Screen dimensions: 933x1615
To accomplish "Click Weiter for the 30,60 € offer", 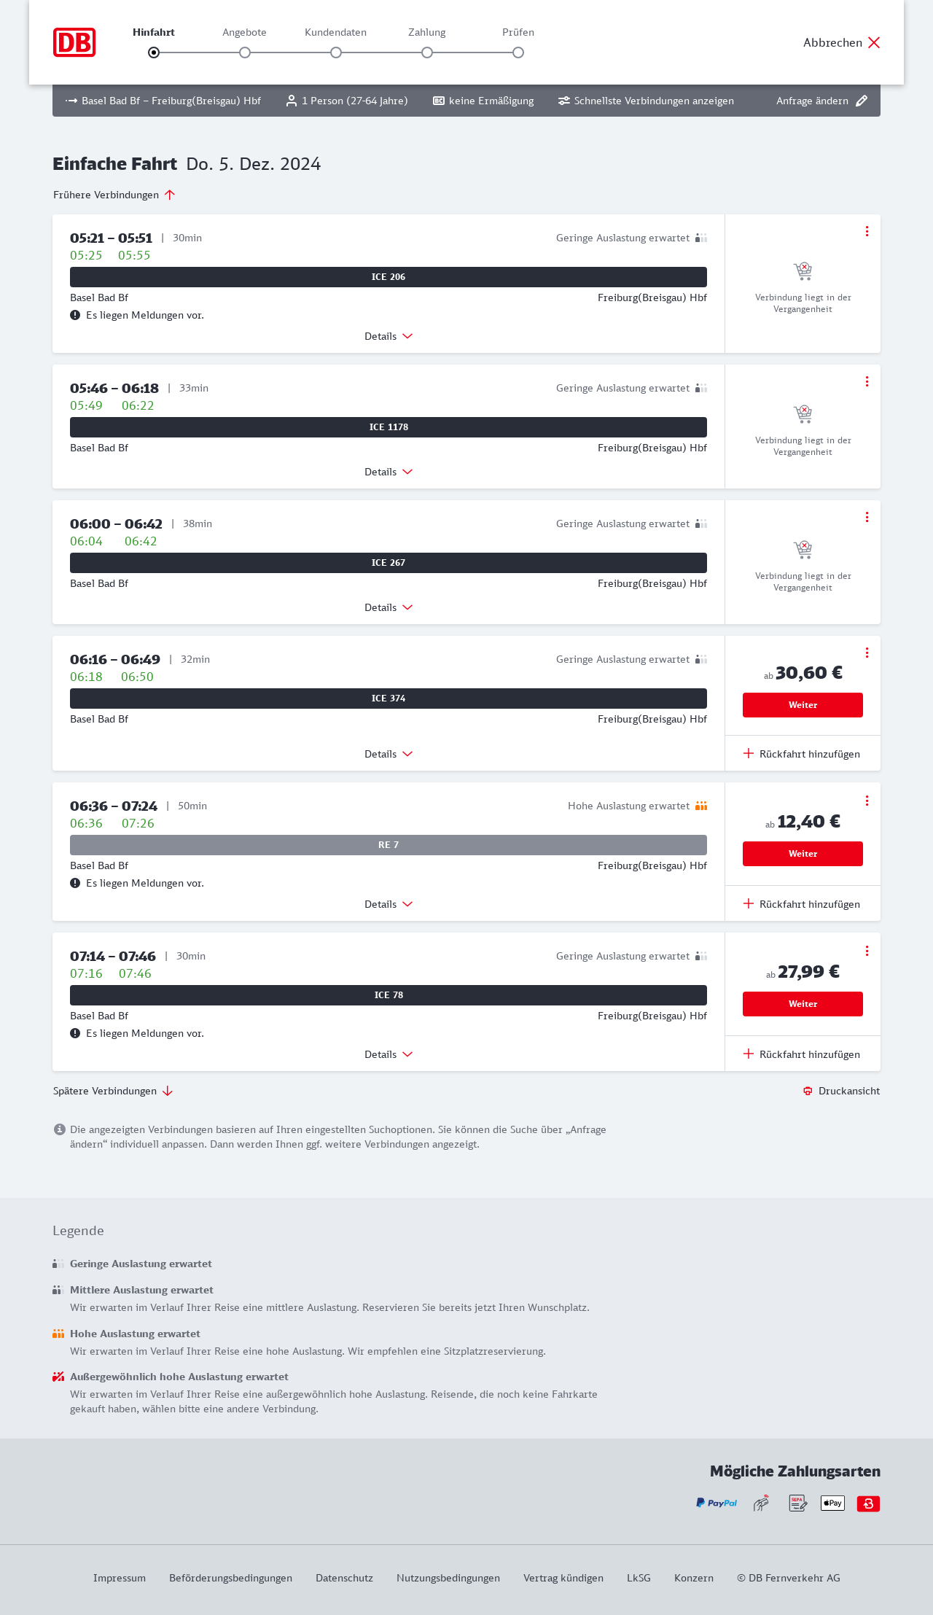I will [x=803, y=705].
